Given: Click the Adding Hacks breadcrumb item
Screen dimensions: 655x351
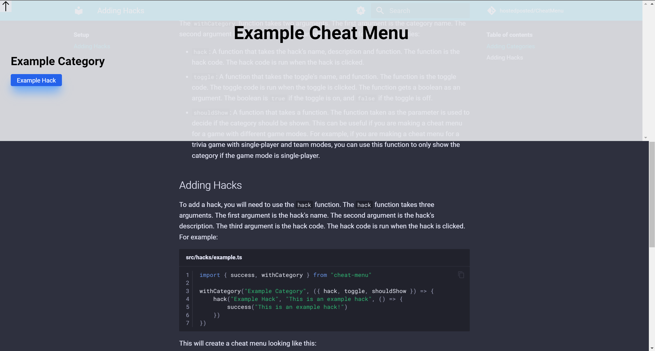Looking at the screenshot, I should (x=121, y=11).
